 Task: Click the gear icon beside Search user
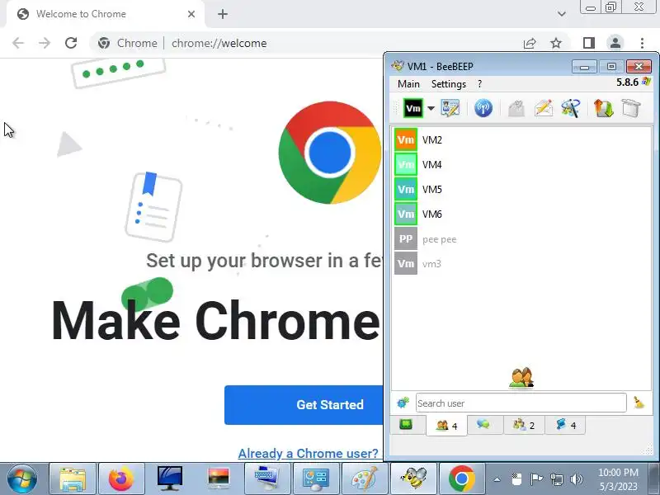pos(403,403)
